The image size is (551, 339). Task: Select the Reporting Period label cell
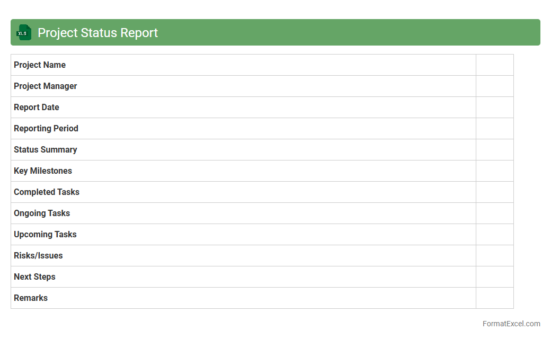click(46, 129)
